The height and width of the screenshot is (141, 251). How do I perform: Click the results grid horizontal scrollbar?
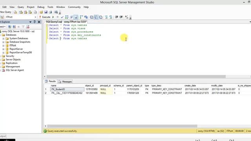122,126
